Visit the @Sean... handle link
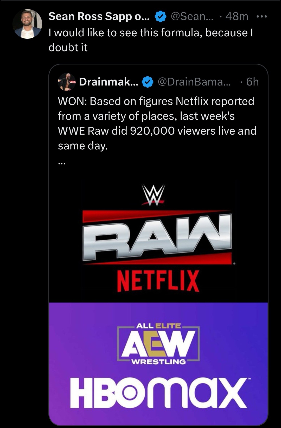This screenshot has width=281, height=428. point(192,16)
